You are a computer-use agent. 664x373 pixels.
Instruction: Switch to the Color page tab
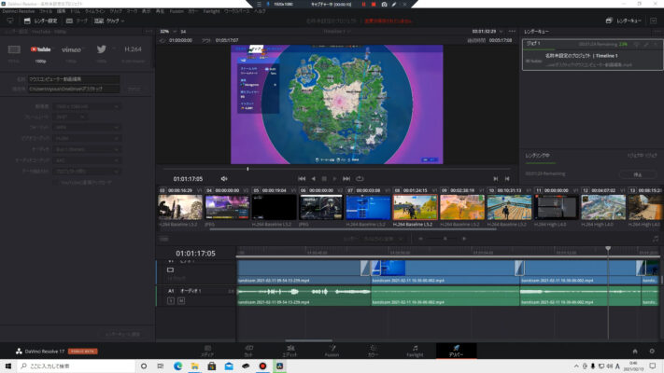pos(373,351)
